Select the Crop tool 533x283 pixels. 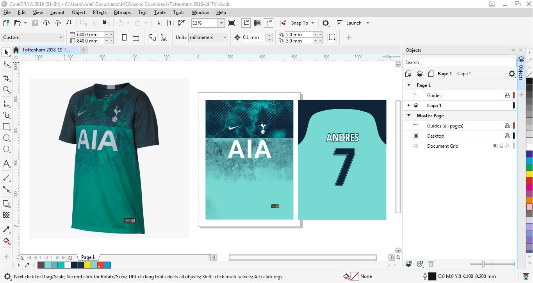(6, 78)
